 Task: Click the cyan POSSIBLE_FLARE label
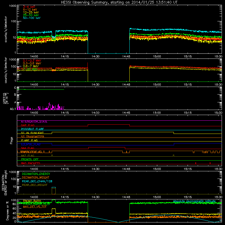click(32, 129)
